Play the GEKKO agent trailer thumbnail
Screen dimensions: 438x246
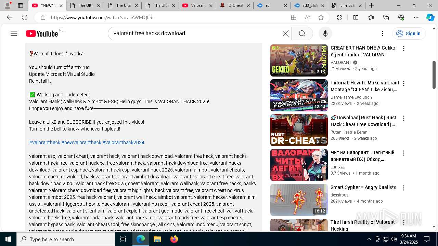coord(299,60)
